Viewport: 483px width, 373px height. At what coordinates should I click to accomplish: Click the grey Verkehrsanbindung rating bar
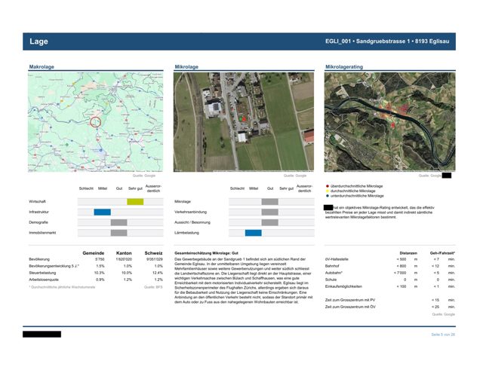[x=270, y=212]
